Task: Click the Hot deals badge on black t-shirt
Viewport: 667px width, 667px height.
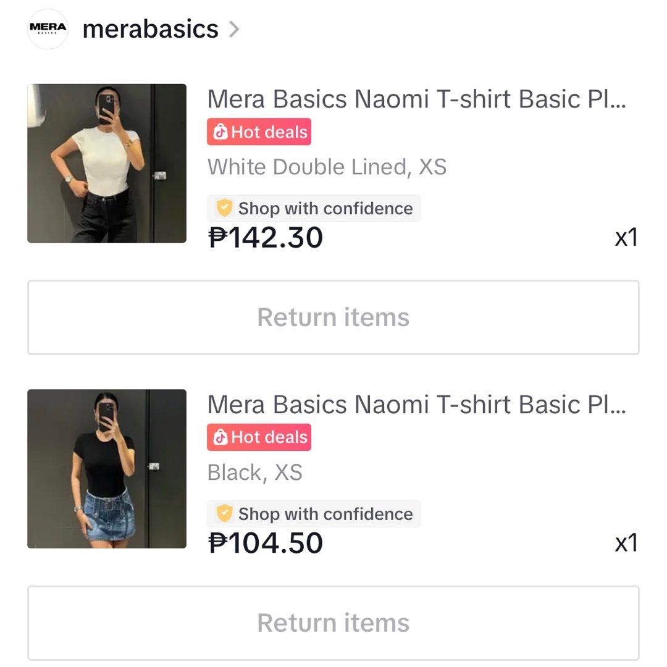Action: coord(259,437)
